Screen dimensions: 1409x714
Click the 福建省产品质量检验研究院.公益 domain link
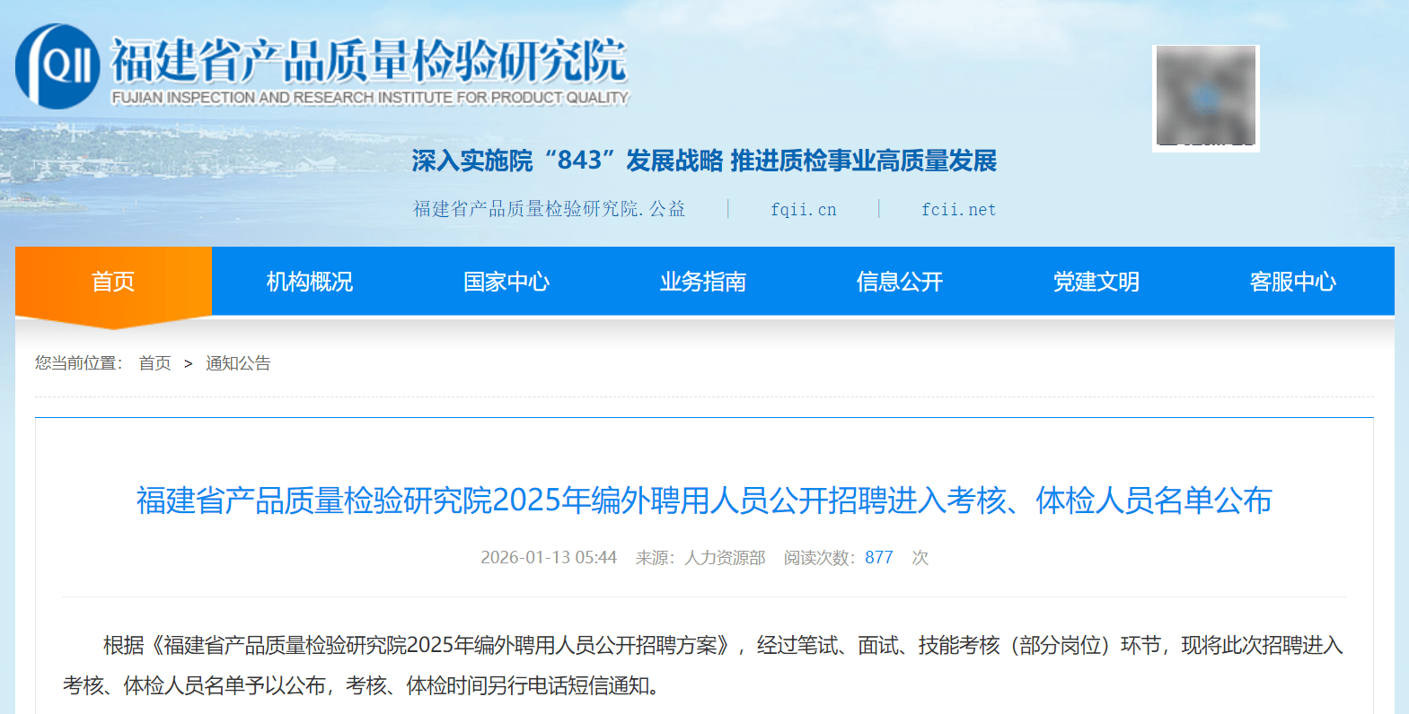pyautogui.click(x=549, y=209)
